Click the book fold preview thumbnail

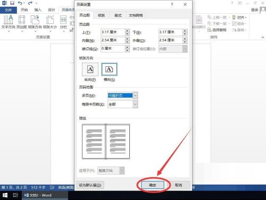click(x=106, y=142)
